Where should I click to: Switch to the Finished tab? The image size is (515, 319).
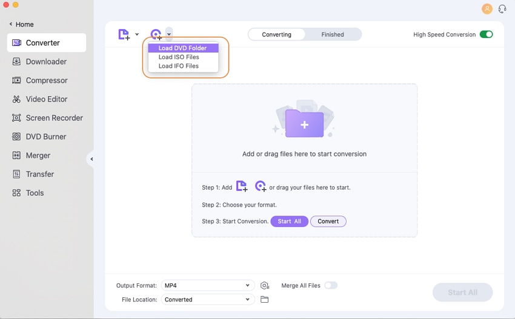(x=333, y=34)
